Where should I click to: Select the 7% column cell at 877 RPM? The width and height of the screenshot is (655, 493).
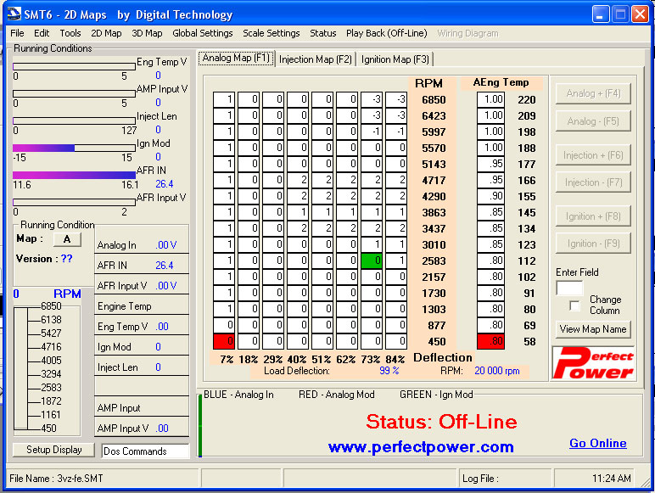click(x=224, y=325)
